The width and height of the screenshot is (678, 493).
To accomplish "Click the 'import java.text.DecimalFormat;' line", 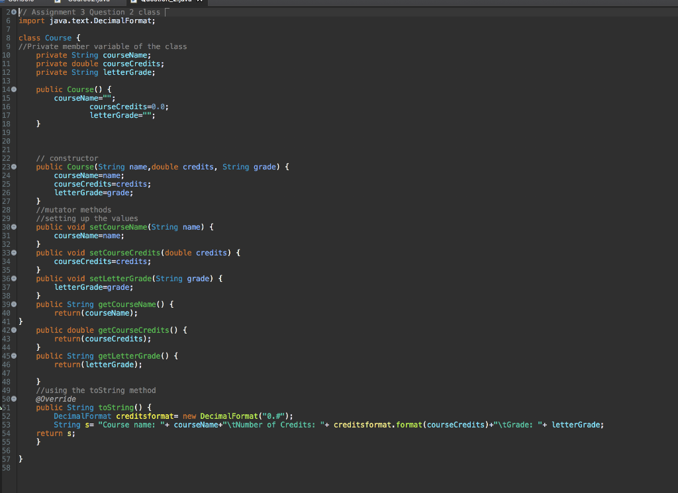I will (x=87, y=21).
